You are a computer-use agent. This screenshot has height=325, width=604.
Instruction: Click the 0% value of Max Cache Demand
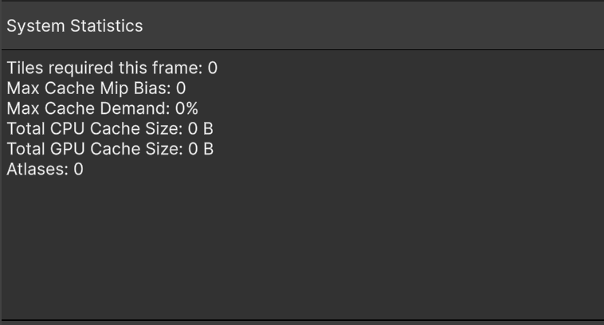coord(187,108)
